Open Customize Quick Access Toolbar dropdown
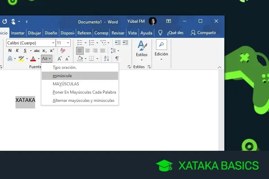The width and height of the screenshot is (269, 179). [27, 22]
